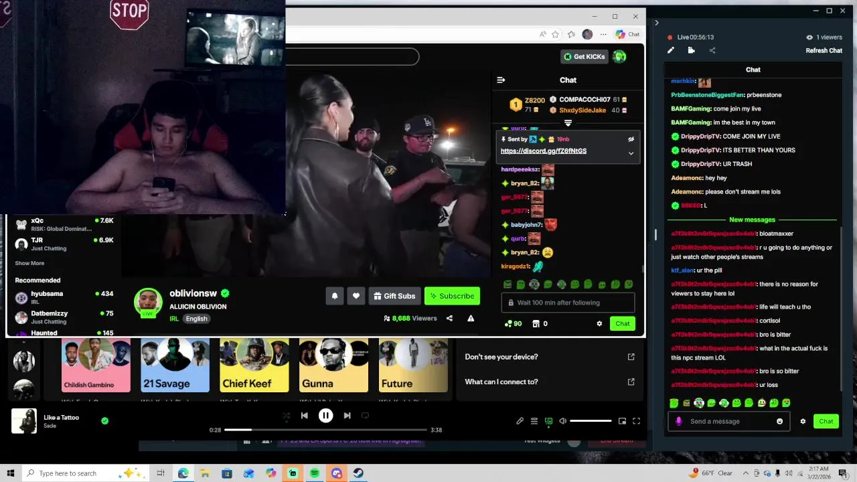The width and height of the screenshot is (857, 482).
Task: Mute Spotify volume speaker icon
Action: click(562, 421)
